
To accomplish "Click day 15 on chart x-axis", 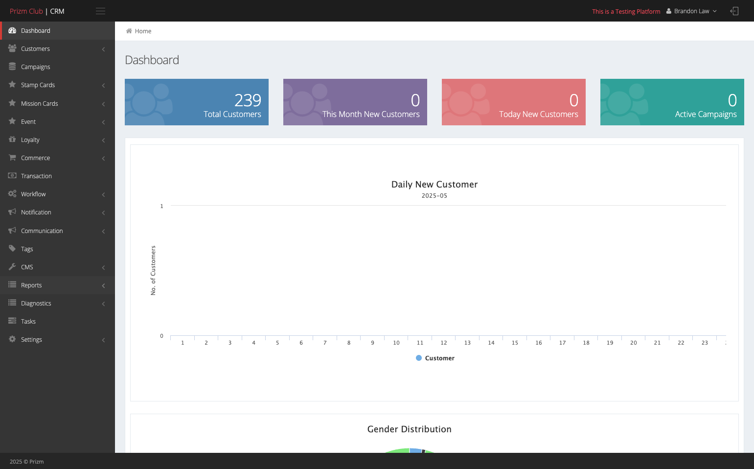I will (515, 343).
